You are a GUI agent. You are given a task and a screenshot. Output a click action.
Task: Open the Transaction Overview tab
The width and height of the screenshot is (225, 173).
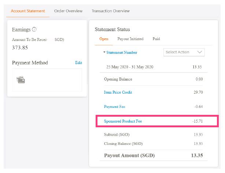tap(110, 11)
